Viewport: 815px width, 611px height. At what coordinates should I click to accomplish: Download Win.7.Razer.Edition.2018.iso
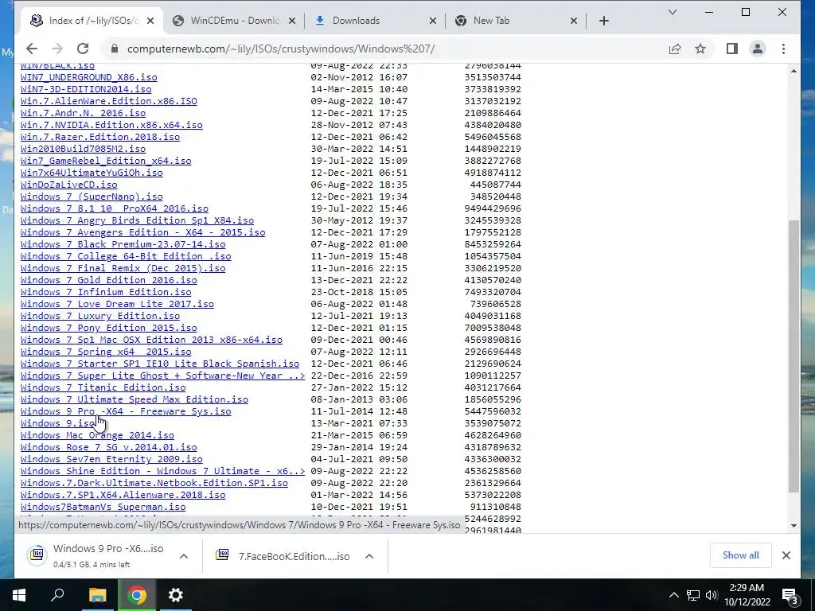pos(100,137)
